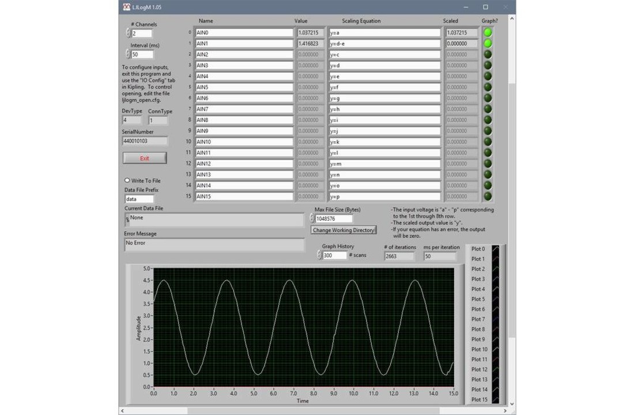The height and width of the screenshot is (415, 634).
Task: Click the AIN0 name field
Action: (x=244, y=32)
